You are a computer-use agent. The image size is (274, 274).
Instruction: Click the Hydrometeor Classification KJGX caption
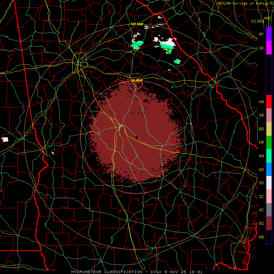click(x=137, y=272)
